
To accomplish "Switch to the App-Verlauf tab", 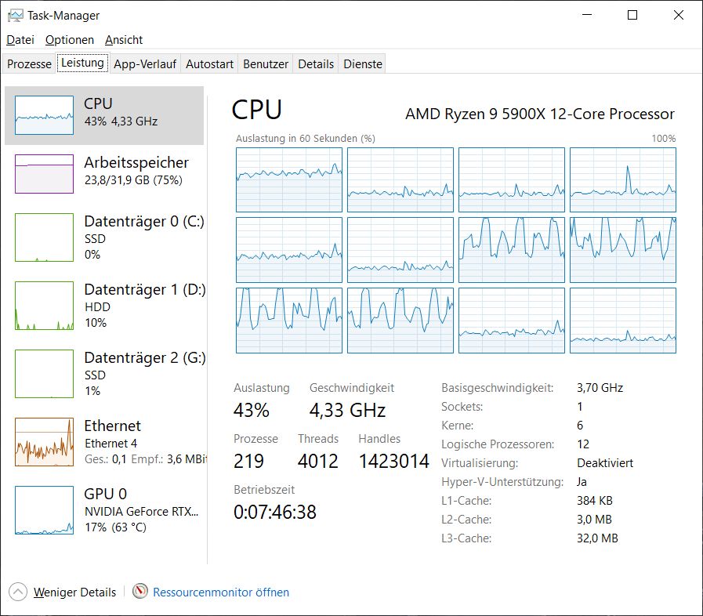I will [146, 64].
